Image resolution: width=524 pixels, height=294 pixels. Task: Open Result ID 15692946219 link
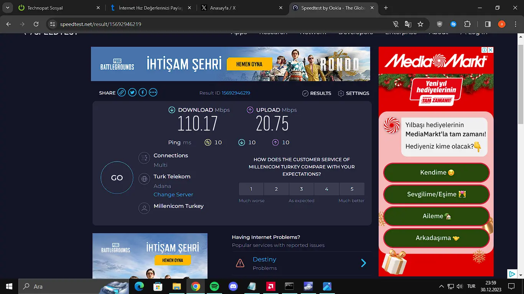coord(236,93)
